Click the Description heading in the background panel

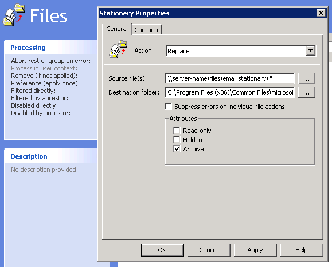pyautogui.click(x=29, y=156)
